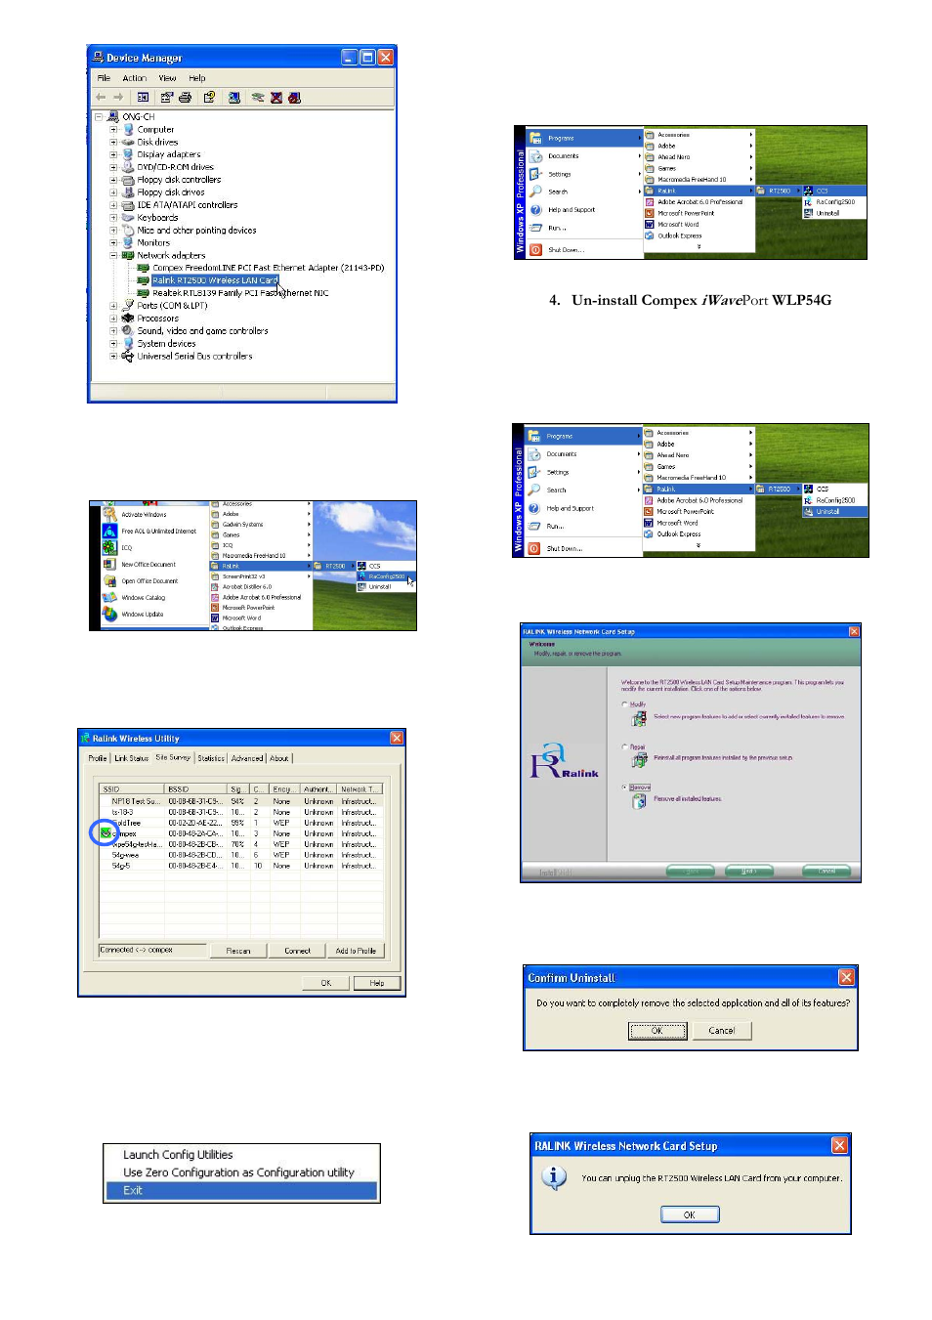Click Cancel in the Confirm Uninstall dialog
This screenshot has height=1320, width=932.
coord(722,1031)
